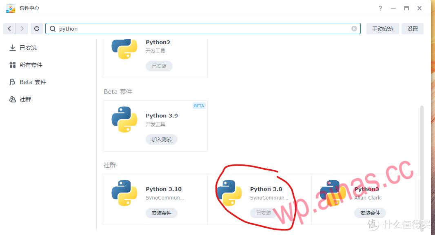Go back with the left arrow button
The image size is (435, 235).
click(x=9, y=29)
